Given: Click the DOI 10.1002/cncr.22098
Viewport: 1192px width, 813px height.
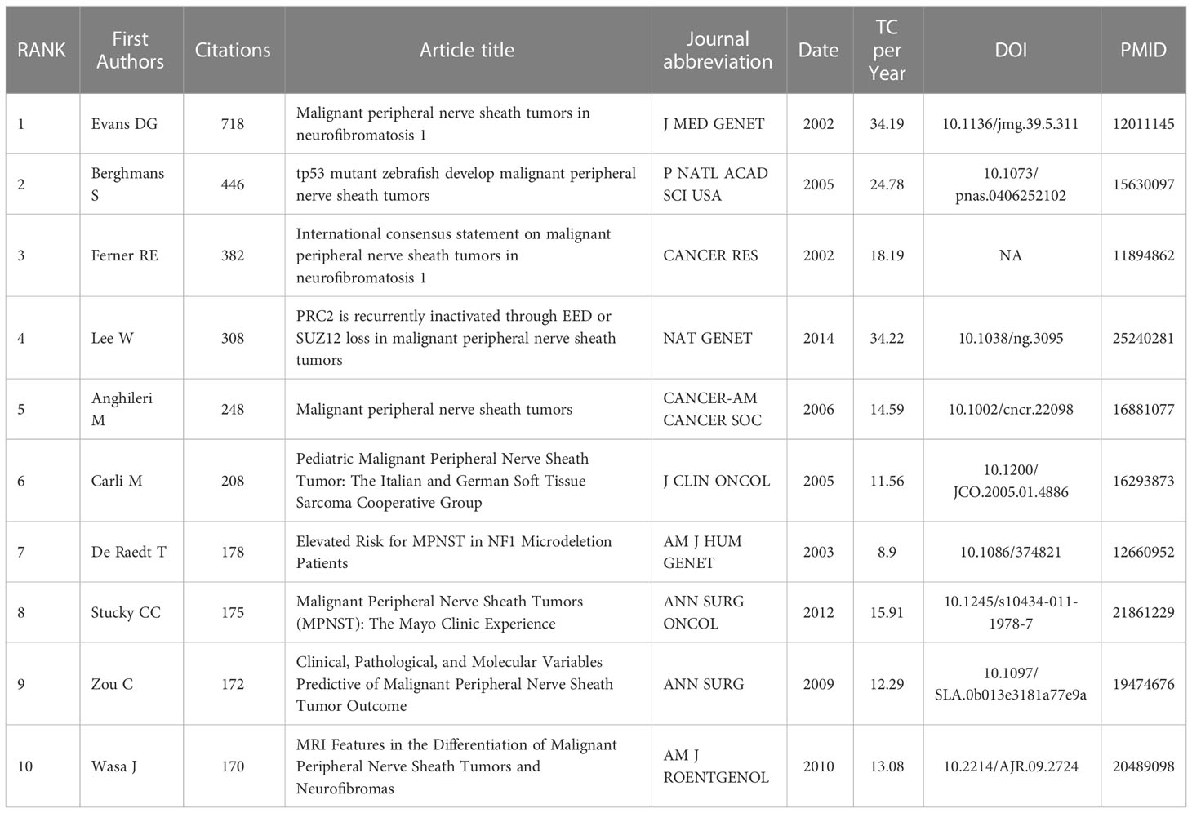Looking at the screenshot, I should pos(1011,409).
